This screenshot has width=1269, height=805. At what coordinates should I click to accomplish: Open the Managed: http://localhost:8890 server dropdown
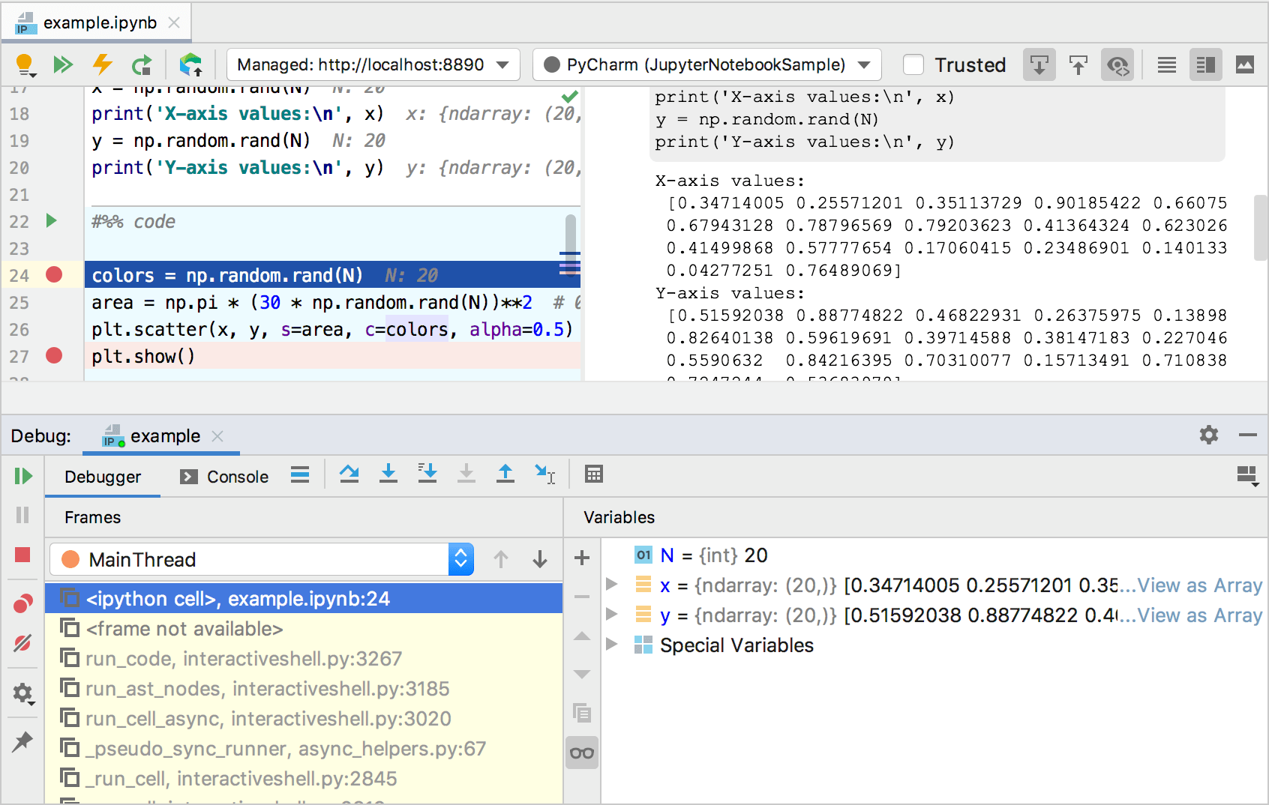point(373,64)
